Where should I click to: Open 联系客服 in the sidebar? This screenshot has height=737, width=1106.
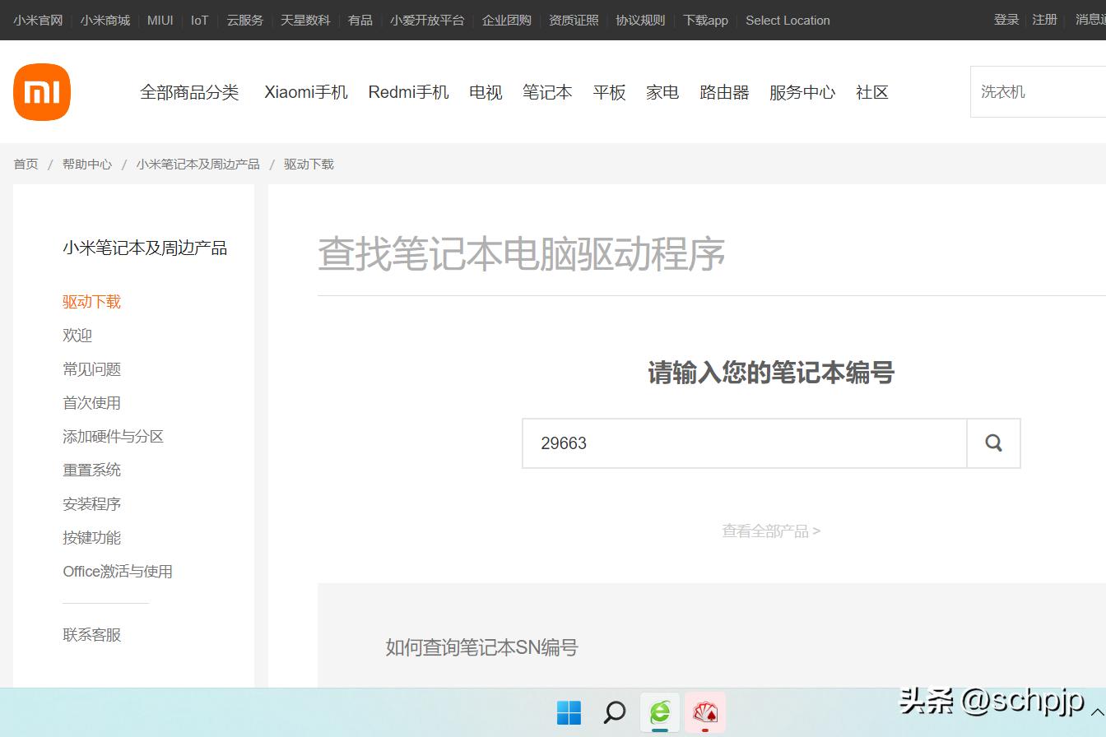91,634
